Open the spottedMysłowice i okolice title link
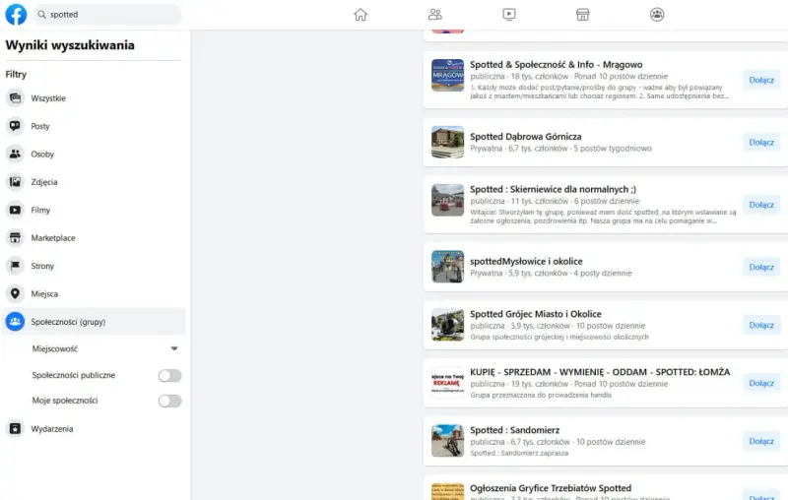Image resolution: width=788 pixels, height=500 pixels. [x=526, y=261]
